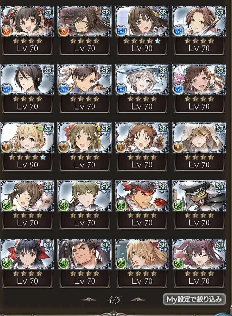Select the winking purple-haired character
This screenshot has height=316, width=232.
coord(199,254)
